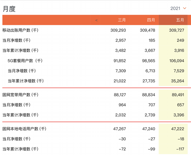Click April broadband value 88,834
The width and height of the screenshot is (191, 156).
pos(148,95)
